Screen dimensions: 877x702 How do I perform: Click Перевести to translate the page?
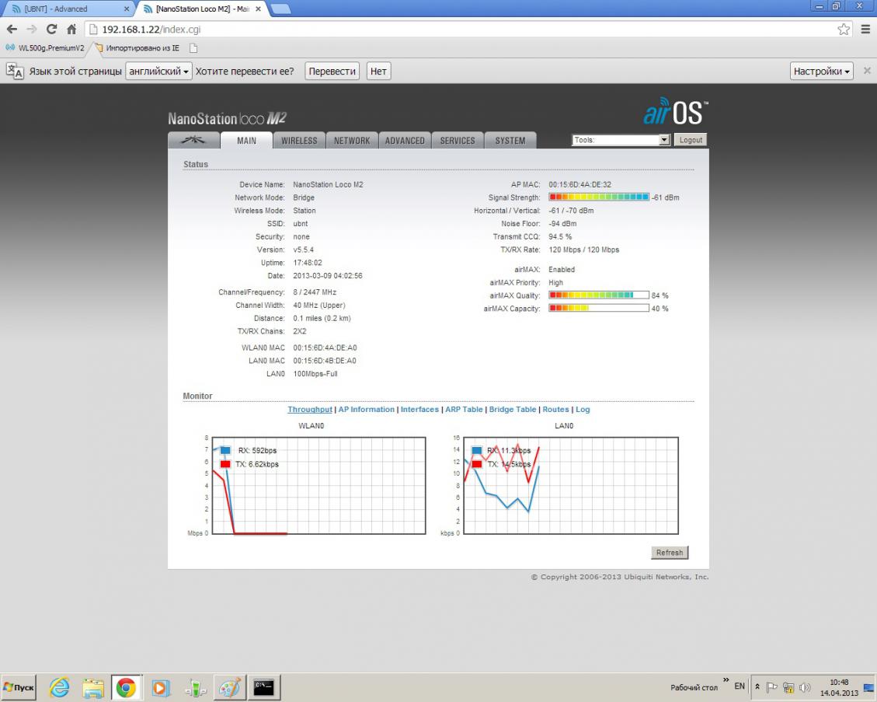(x=332, y=71)
